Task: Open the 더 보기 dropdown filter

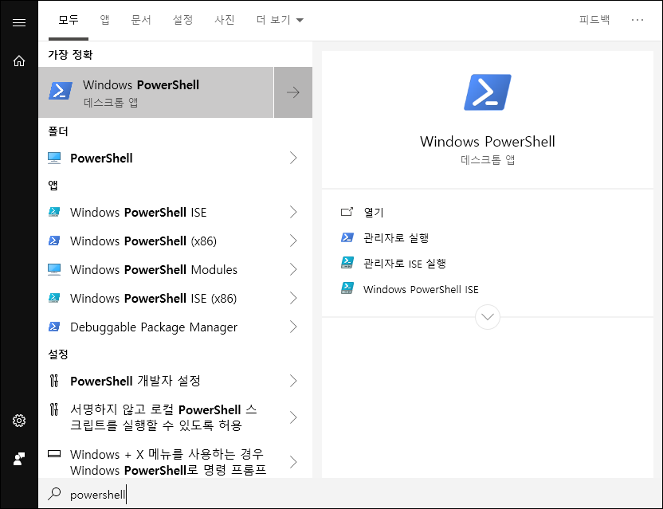Action: coord(280,20)
